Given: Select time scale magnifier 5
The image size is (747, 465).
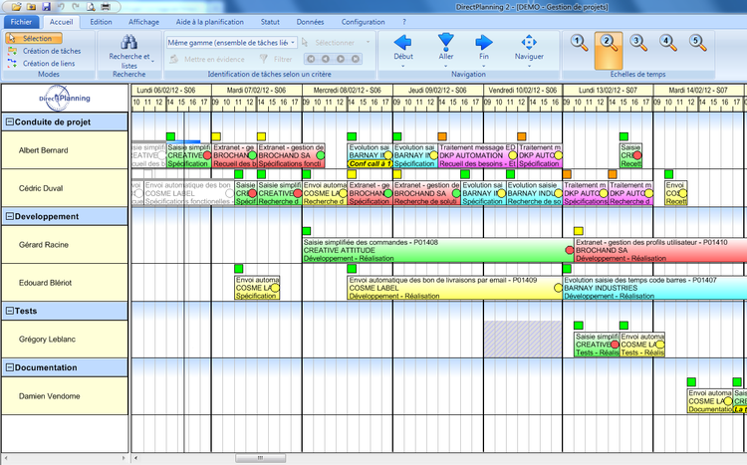Looking at the screenshot, I should coord(697,43).
